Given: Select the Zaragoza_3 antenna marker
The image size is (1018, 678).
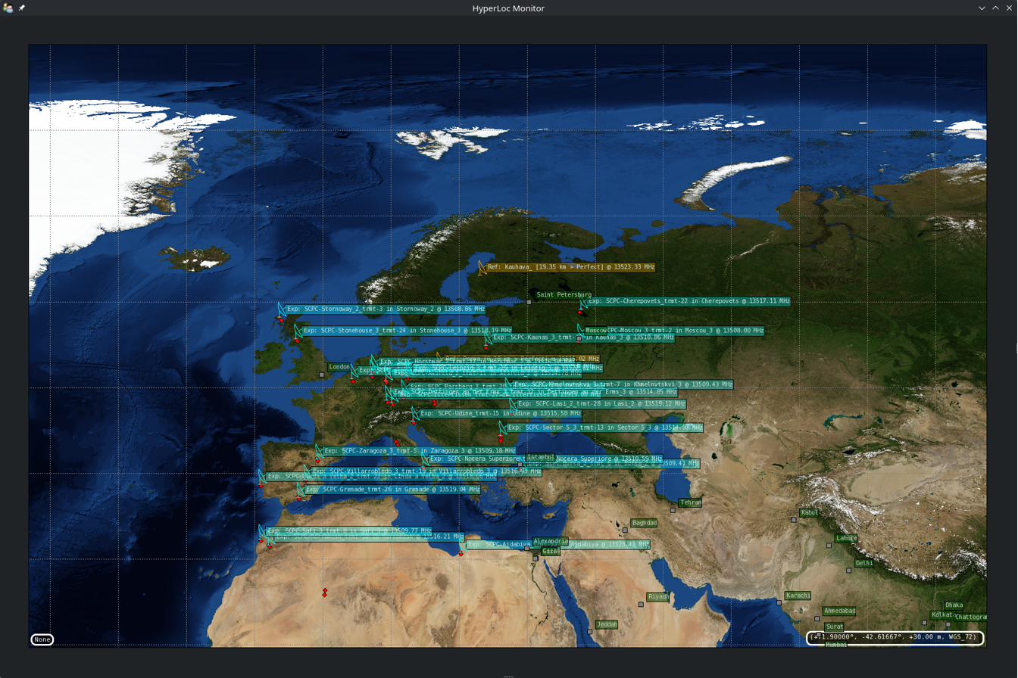Looking at the screenshot, I should [x=319, y=451].
